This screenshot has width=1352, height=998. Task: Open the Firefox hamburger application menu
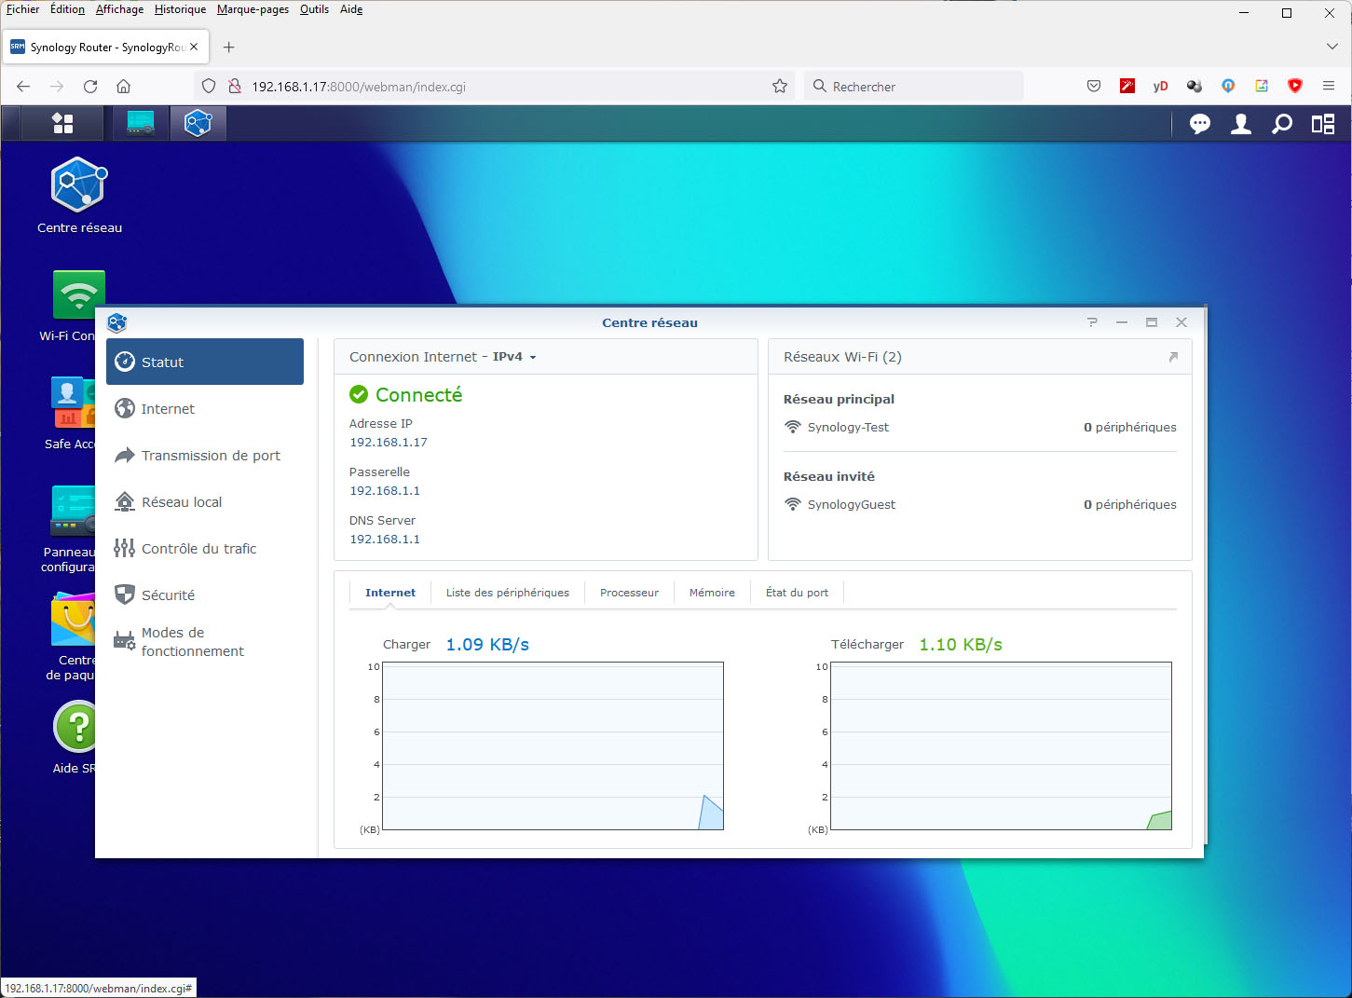(1329, 86)
